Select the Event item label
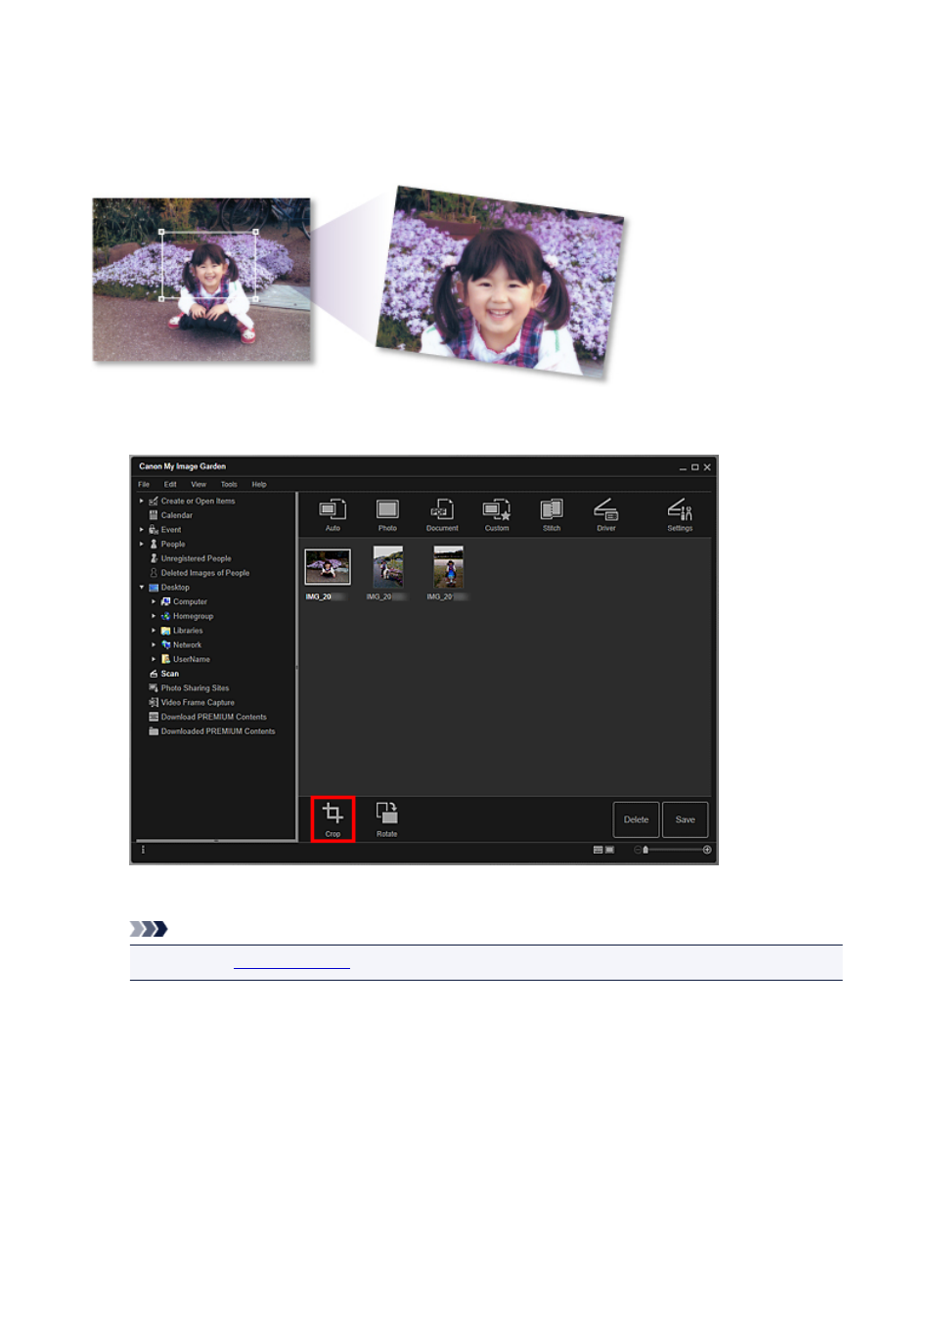This screenshot has width=933, height=1320. click(x=171, y=530)
